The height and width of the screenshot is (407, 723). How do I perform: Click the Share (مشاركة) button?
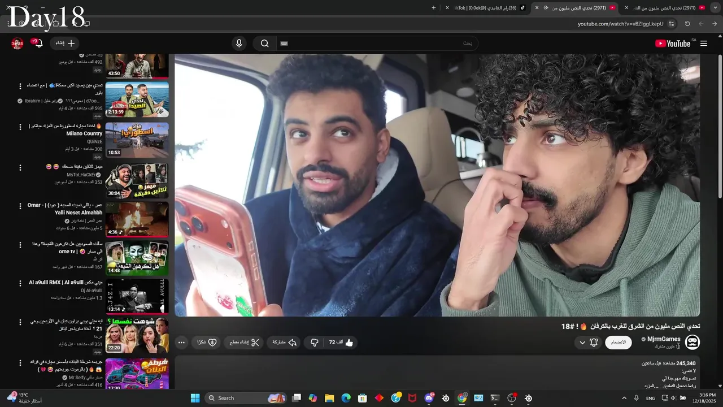[x=285, y=343]
